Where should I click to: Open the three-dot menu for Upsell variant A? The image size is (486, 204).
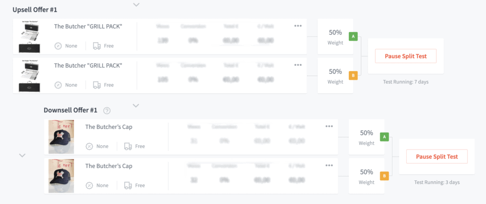click(298, 26)
